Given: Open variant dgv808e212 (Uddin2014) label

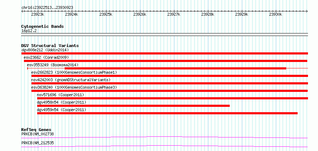Looking at the screenshot, I should 45,50.
